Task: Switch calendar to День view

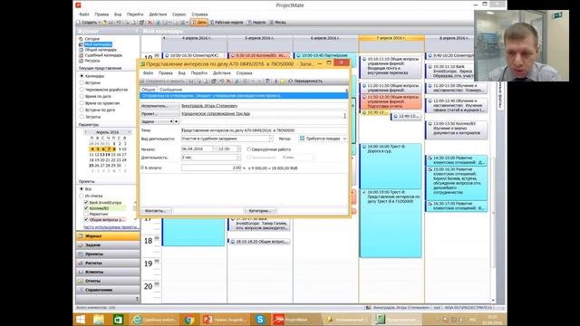Action: 199,23
